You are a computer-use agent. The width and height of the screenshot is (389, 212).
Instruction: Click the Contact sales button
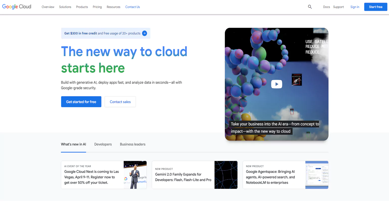[120, 101]
